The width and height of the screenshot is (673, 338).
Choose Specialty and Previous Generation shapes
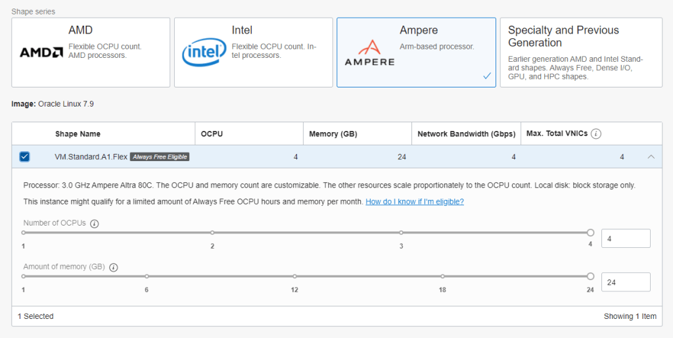(x=581, y=53)
